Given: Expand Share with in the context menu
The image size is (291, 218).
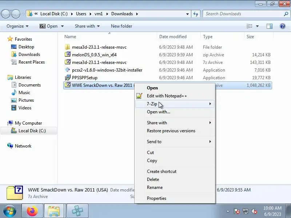Looking at the screenshot, I should (175, 123).
